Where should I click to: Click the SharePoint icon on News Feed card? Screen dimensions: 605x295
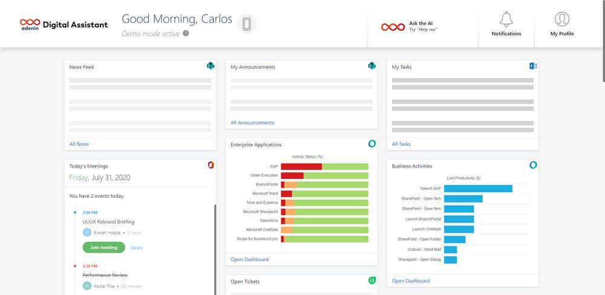tap(211, 66)
